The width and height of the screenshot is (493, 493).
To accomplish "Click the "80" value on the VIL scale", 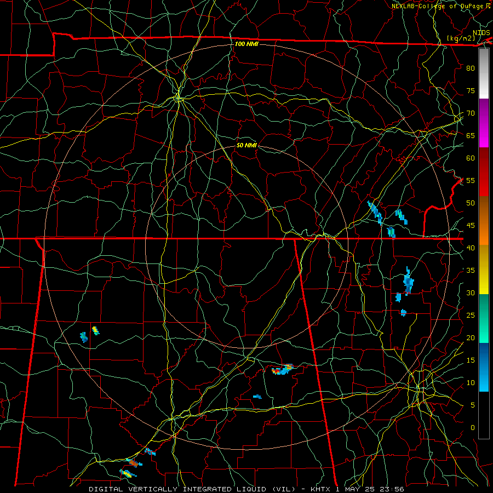I will [471, 68].
